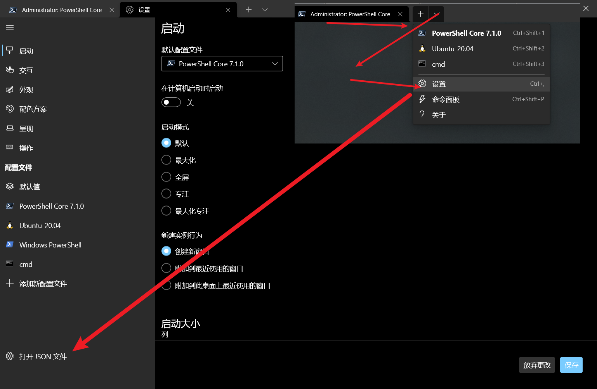Image resolution: width=597 pixels, height=389 pixels.
Task: Expand the 默认配置文件 dropdown
Action: 222,64
